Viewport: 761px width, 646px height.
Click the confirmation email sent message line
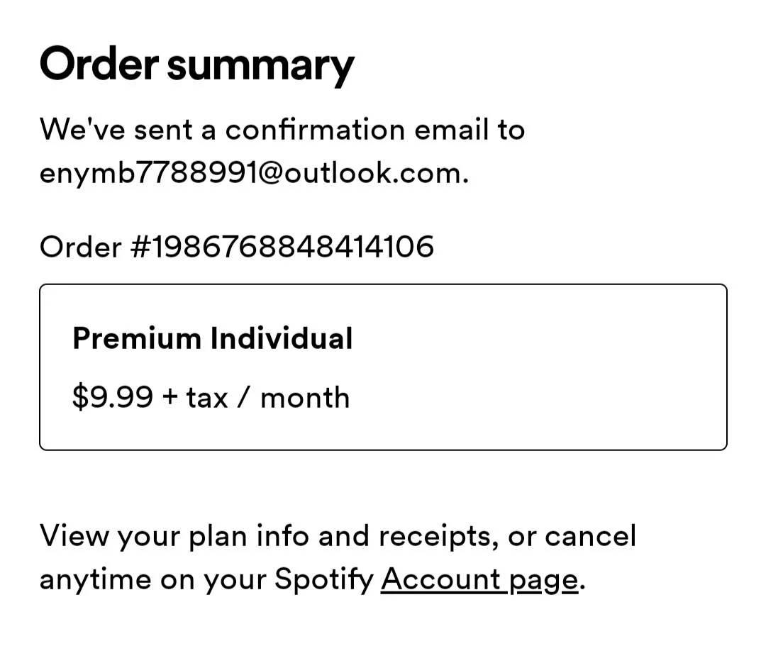[282, 130]
